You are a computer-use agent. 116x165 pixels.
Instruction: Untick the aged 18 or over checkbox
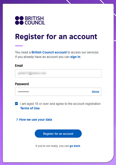pyautogui.click(x=16, y=104)
